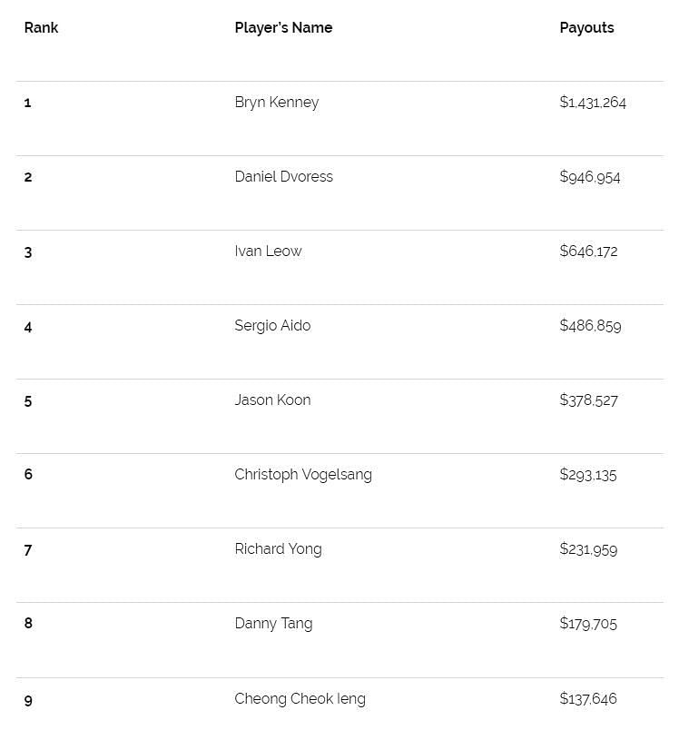Select the $646,172 payout cell
Viewport: 679px width, 730px height.
click(x=588, y=252)
